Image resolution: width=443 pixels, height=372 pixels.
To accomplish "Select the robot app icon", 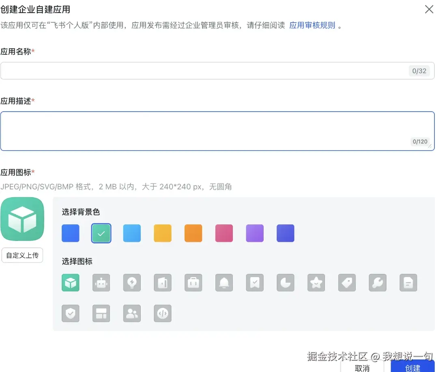I will point(101,282).
